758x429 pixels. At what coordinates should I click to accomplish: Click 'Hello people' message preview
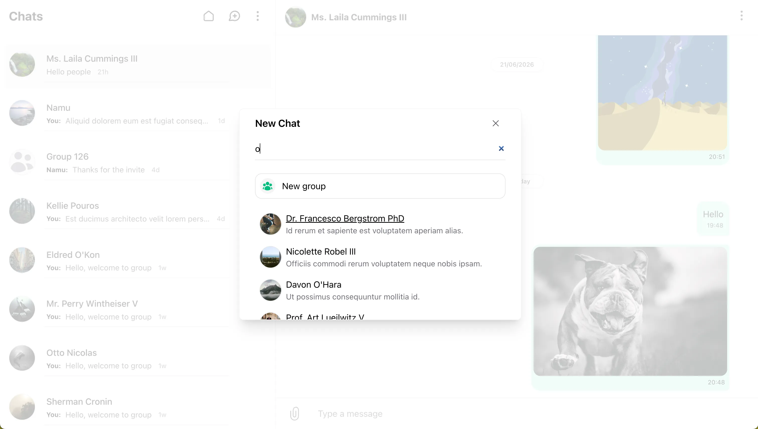(68, 72)
